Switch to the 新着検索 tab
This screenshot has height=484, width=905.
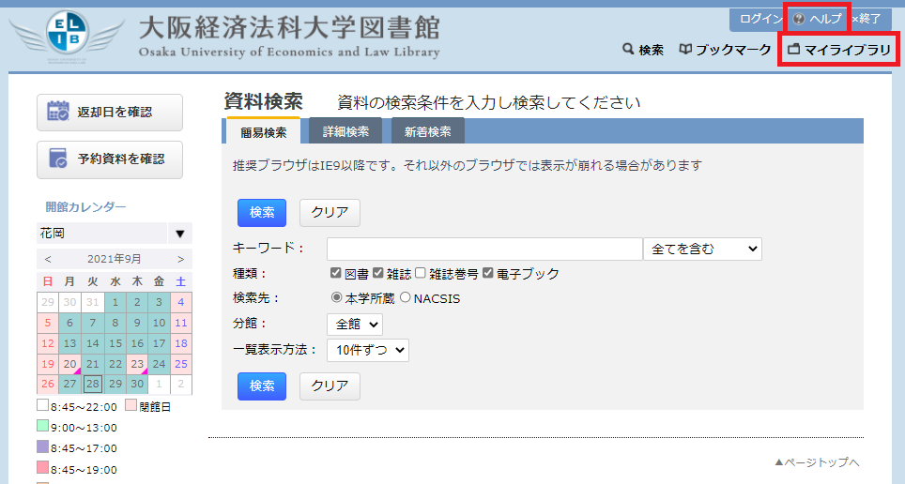(428, 131)
